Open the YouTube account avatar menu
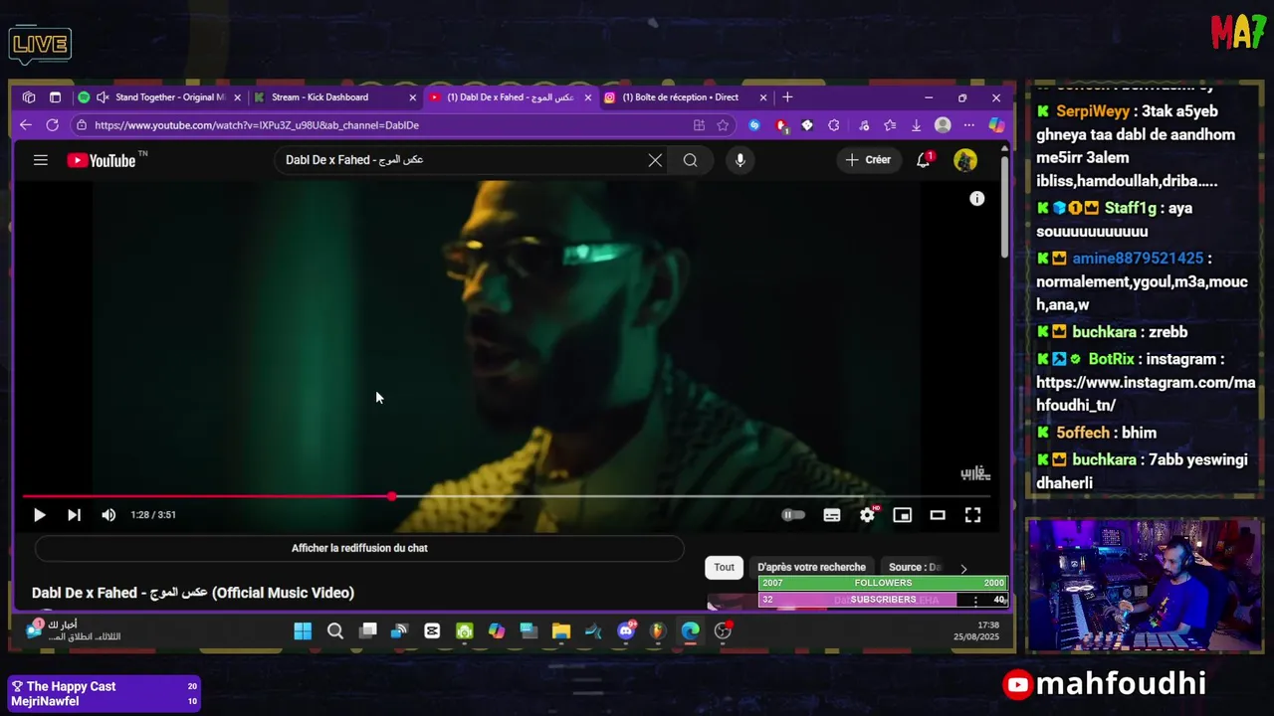Screen dimensions: 1274x716 point(965,160)
